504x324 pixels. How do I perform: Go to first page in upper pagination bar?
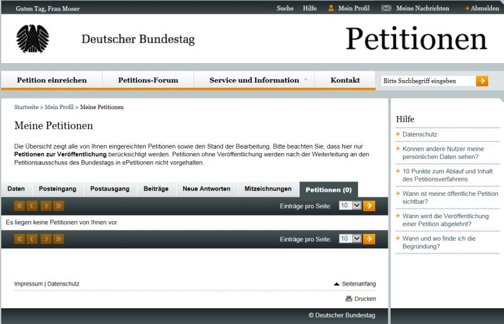click(x=20, y=205)
